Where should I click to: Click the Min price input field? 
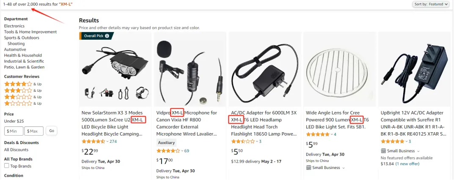[x=14, y=131]
